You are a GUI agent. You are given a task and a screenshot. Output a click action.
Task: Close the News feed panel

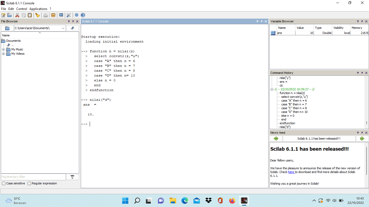point(366,133)
